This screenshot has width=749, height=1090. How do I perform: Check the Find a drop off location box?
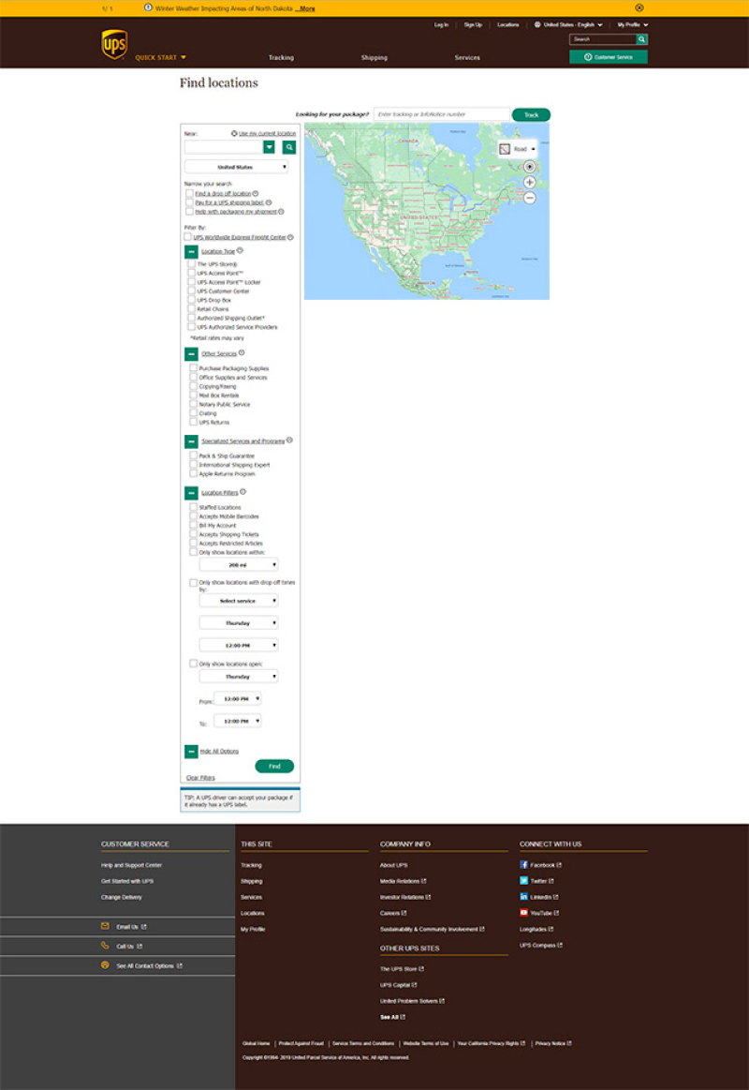coord(189,193)
